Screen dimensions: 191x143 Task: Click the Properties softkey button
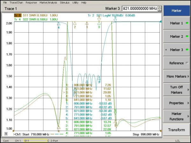176,103
